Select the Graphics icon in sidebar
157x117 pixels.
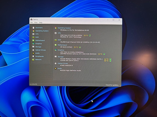pos(33,44)
